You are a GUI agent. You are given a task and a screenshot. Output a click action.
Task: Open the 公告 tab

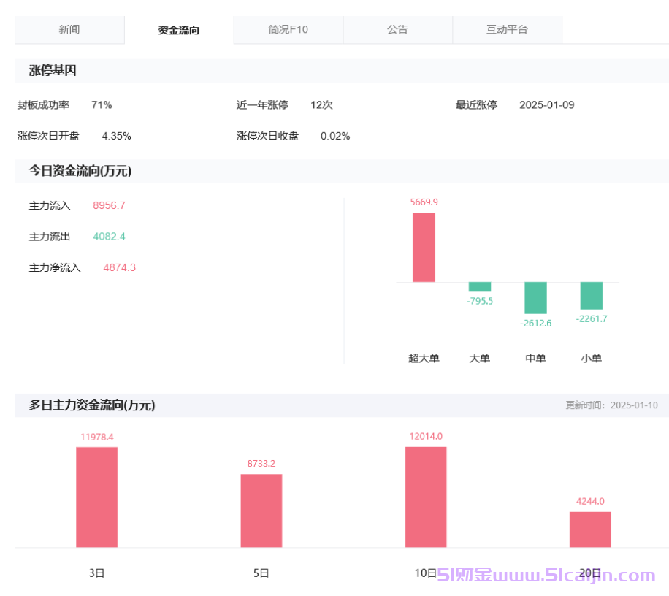(x=397, y=29)
